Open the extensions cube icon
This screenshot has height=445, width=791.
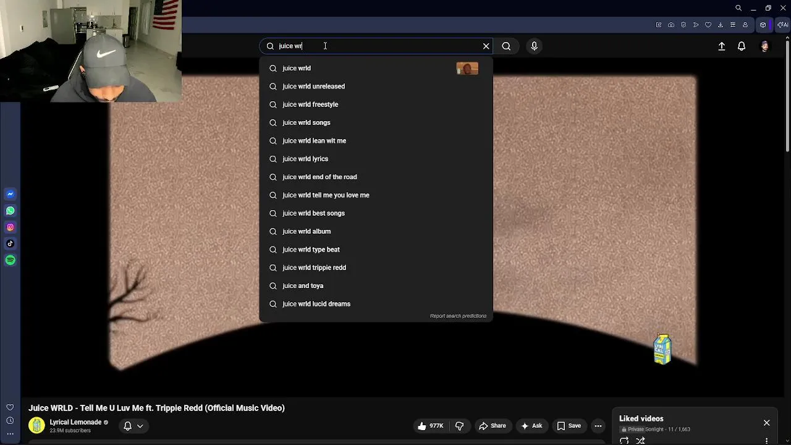pyautogui.click(x=763, y=25)
